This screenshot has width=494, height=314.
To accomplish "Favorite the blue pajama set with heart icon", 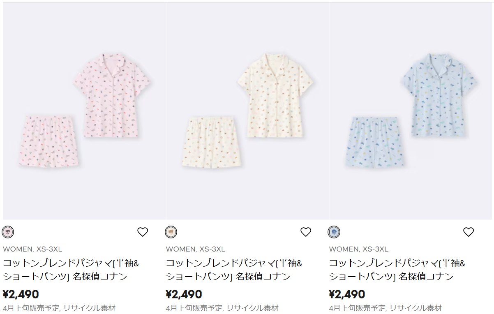I will [469, 232].
